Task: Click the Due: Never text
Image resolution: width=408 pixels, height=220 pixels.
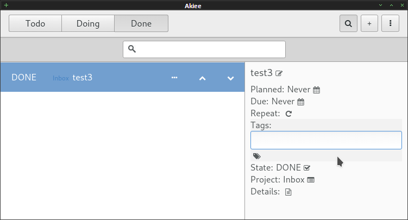Action: [x=272, y=102]
